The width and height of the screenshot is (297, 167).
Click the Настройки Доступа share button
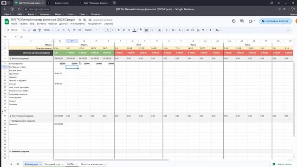coord(276,21)
